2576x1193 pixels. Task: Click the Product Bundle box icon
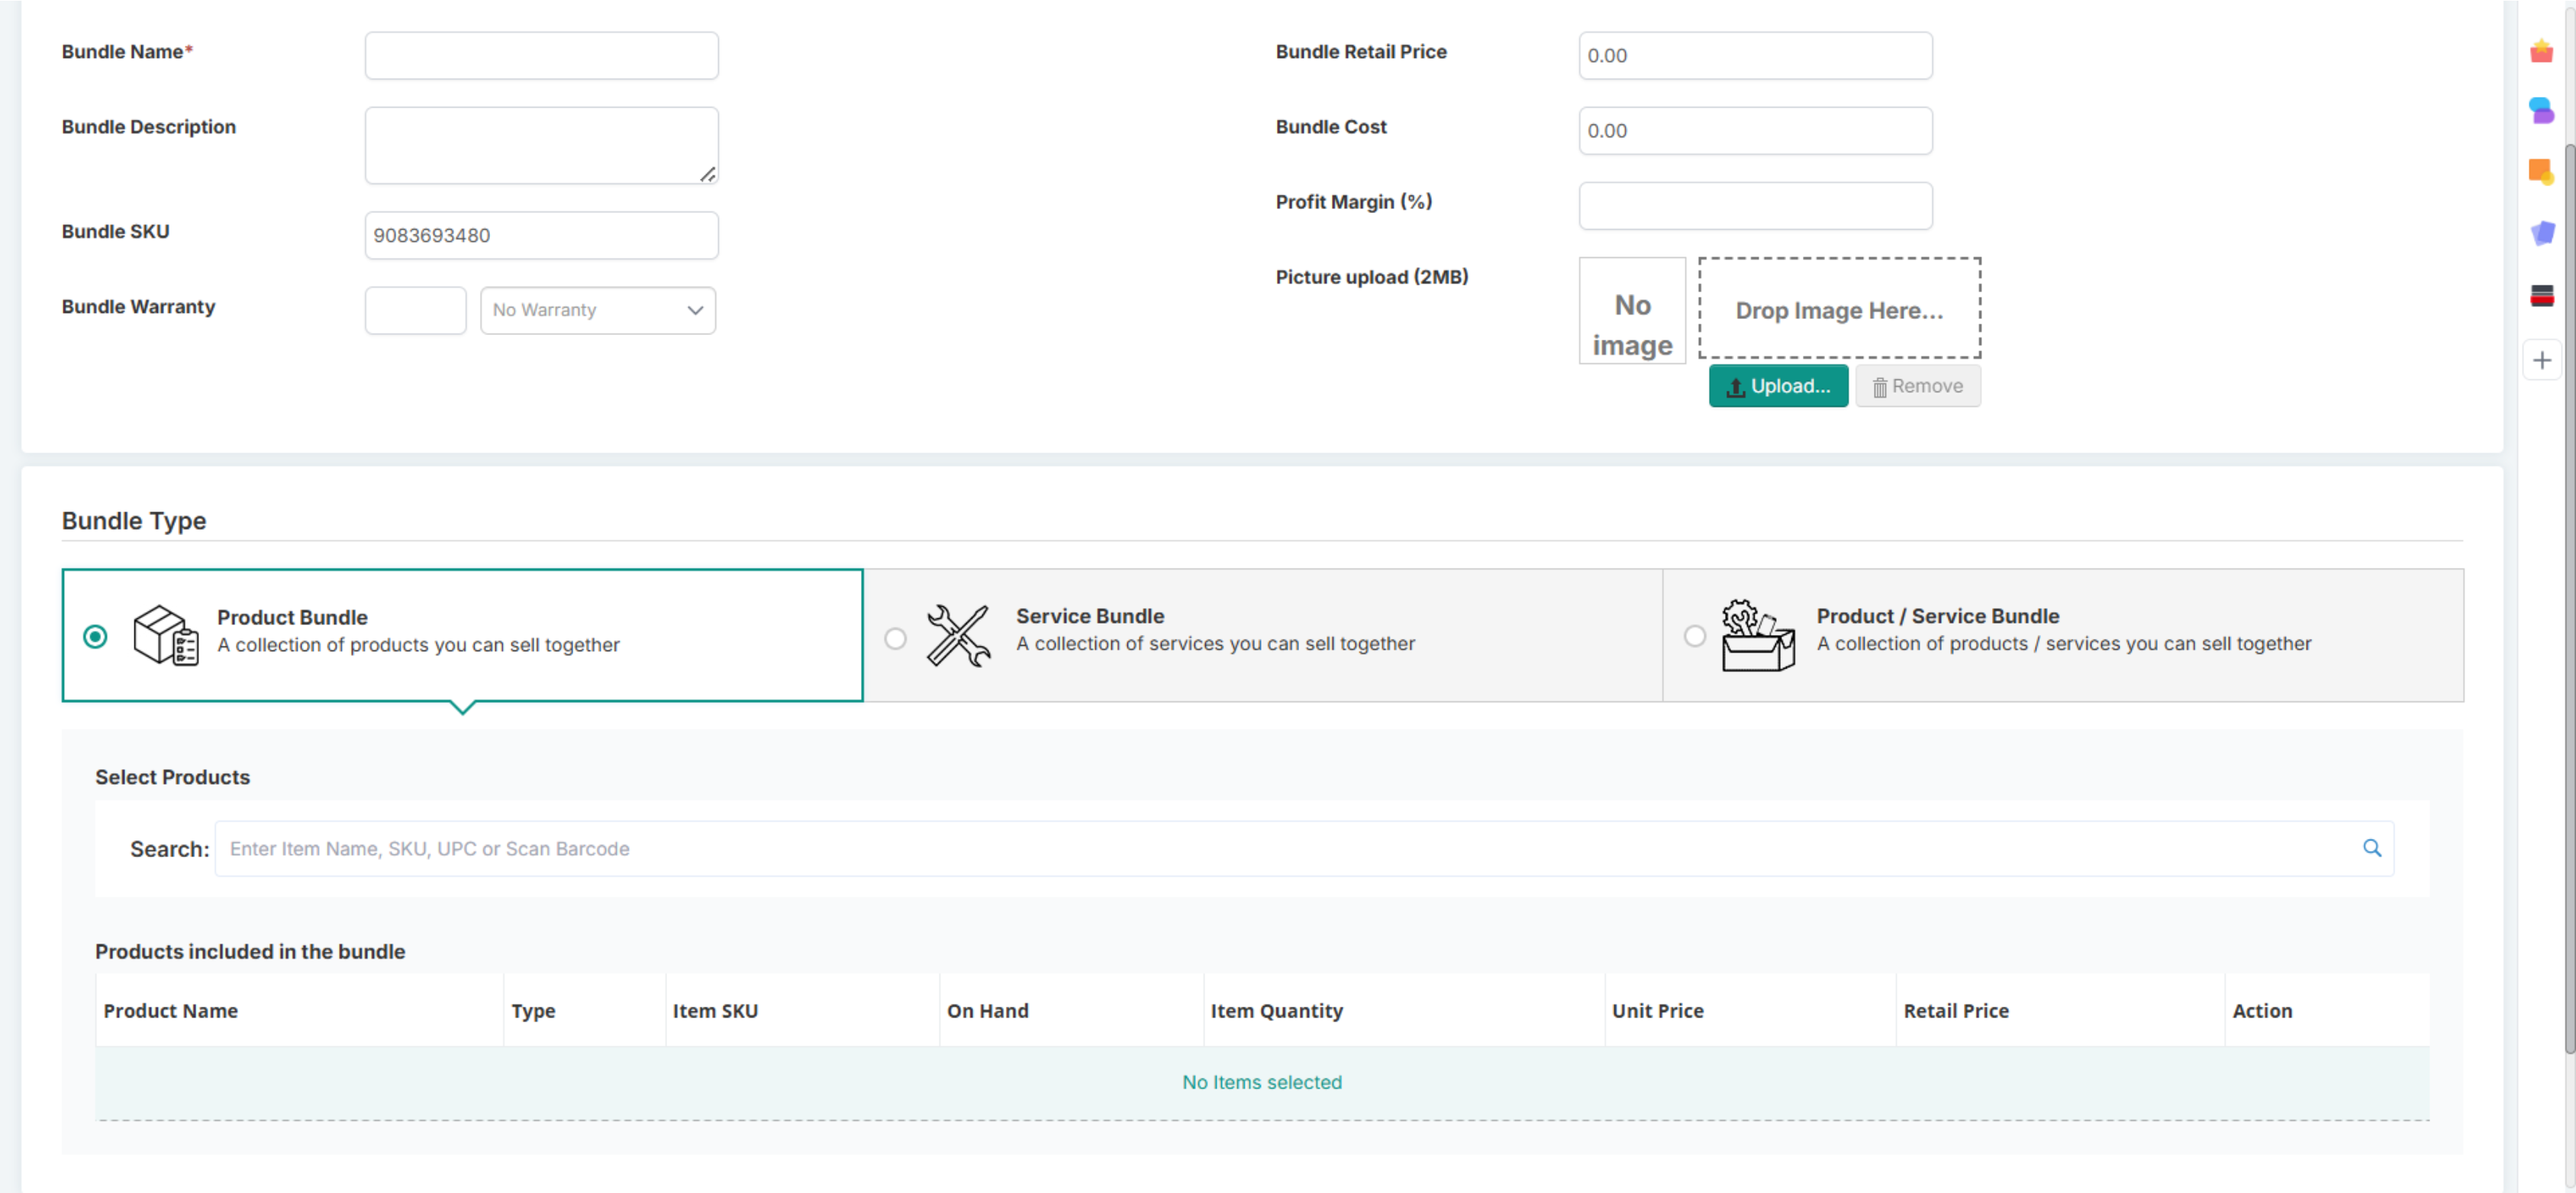166,635
